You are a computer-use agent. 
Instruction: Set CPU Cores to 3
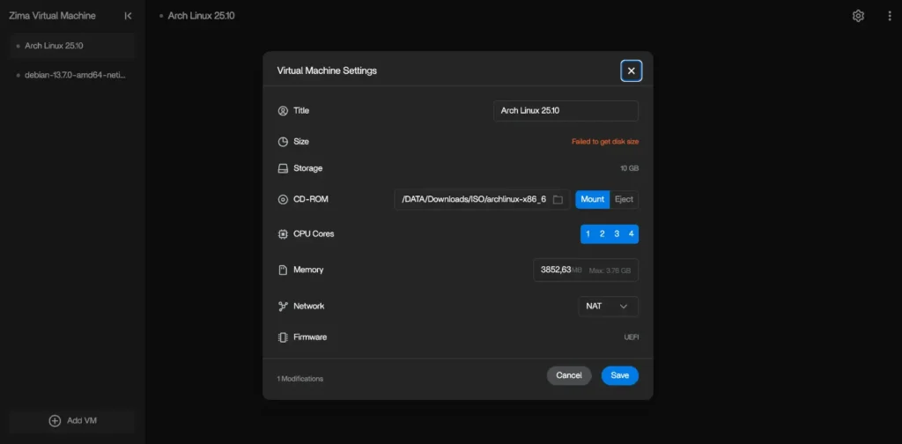(x=617, y=234)
